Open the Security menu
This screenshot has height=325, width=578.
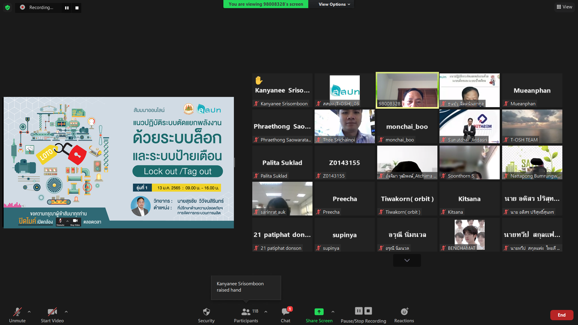click(x=206, y=315)
